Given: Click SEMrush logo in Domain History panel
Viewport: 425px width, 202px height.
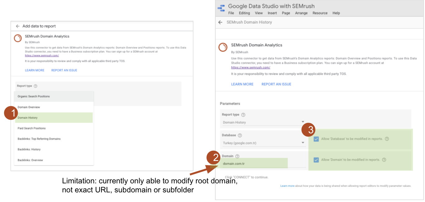Looking at the screenshot, I should point(223,47).
